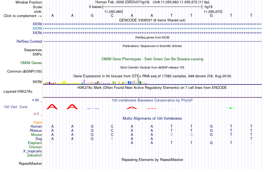Open the light blue XKR6 transcript label
The height and width of the screenshot is (170, 262).
tap(37, 28)
